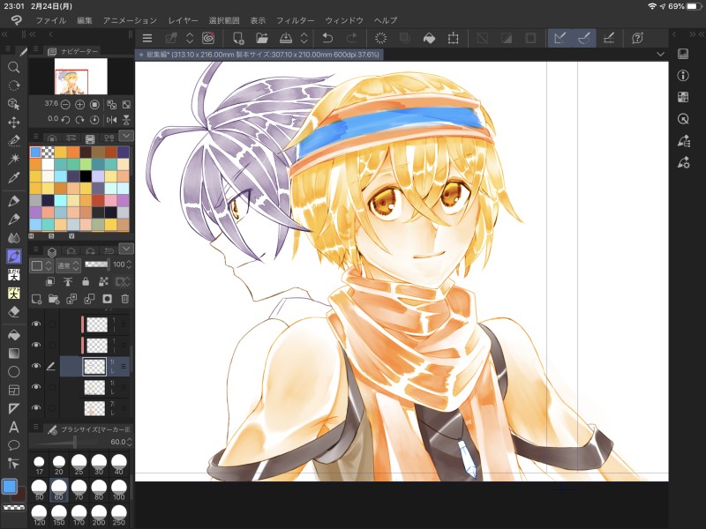Zoom in using navigator plus button
Screen dimensions: 706x529
(x=79, y=105)
